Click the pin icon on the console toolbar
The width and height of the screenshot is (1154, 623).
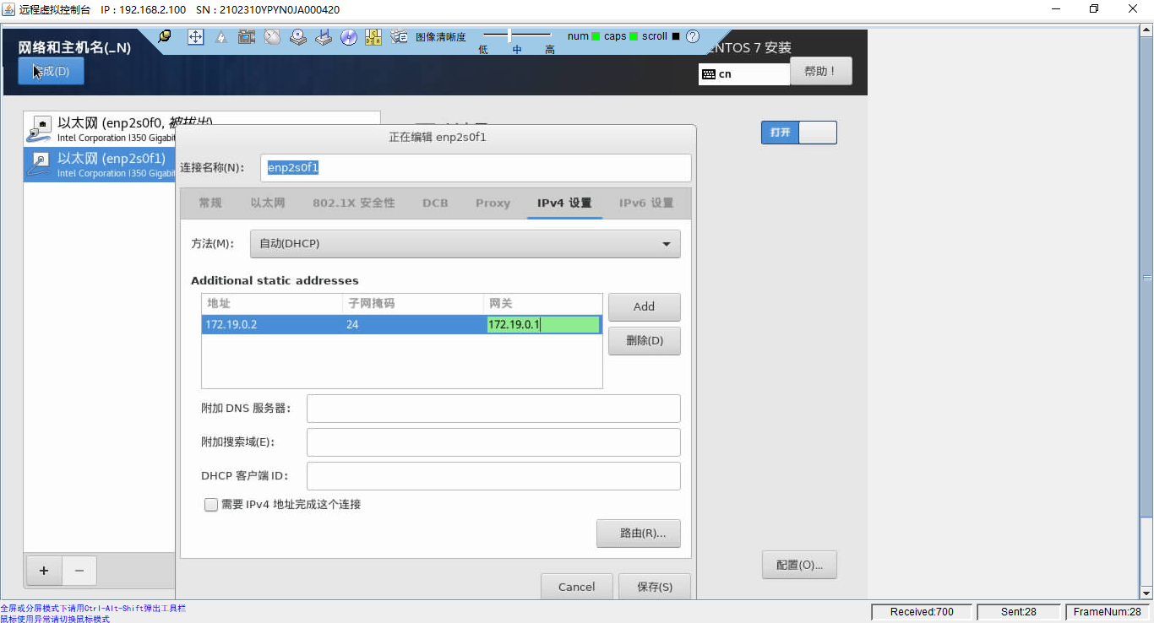pos(165,36)
